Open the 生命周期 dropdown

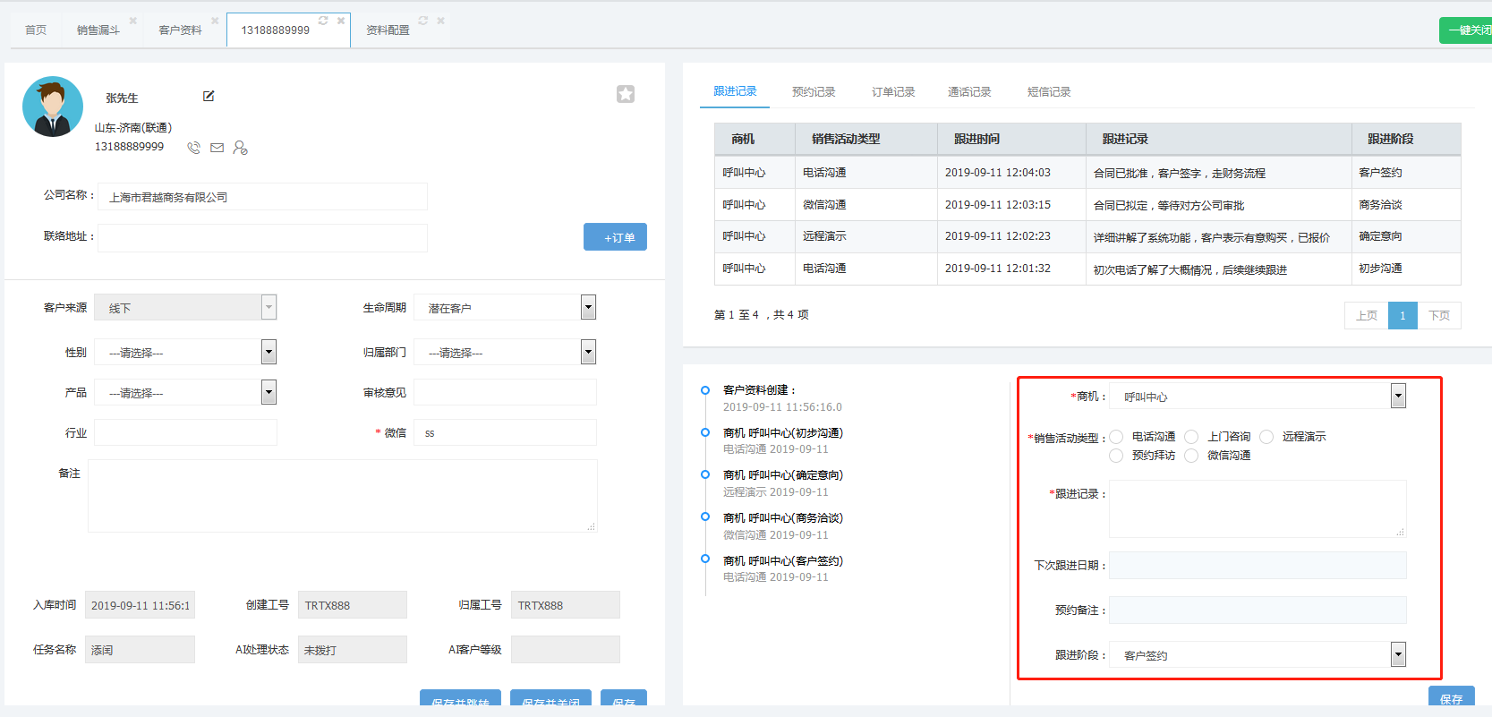(x=588, y=308)
